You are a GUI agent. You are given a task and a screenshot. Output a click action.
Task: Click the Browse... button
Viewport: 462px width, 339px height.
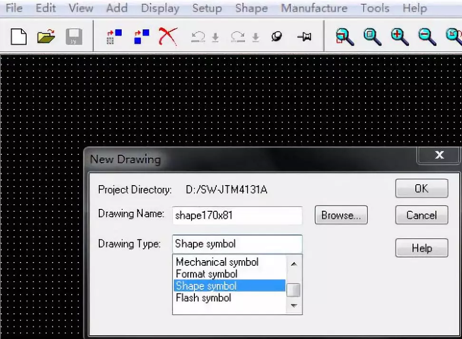tap(341, 215)
